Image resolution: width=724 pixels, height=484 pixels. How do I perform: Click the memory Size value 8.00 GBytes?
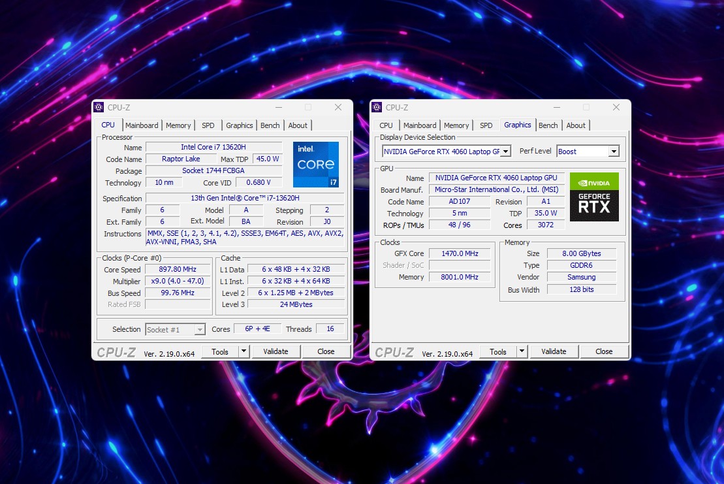tap(582, 253)
